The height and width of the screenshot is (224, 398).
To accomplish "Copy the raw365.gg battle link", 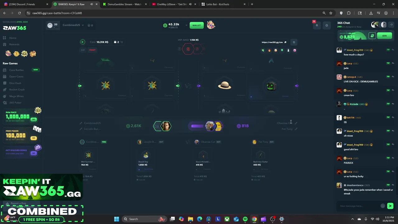I will [x=285, y=42].
